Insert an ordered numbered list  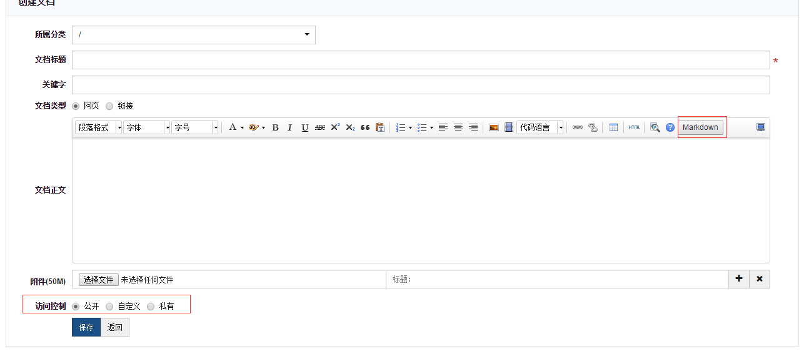[x=401, y=127]
